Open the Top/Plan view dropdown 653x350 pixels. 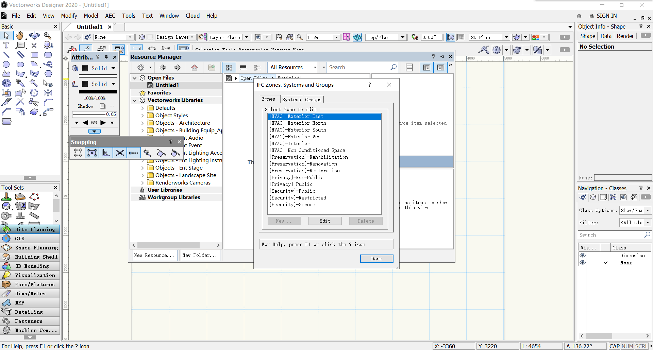(403, 37)
